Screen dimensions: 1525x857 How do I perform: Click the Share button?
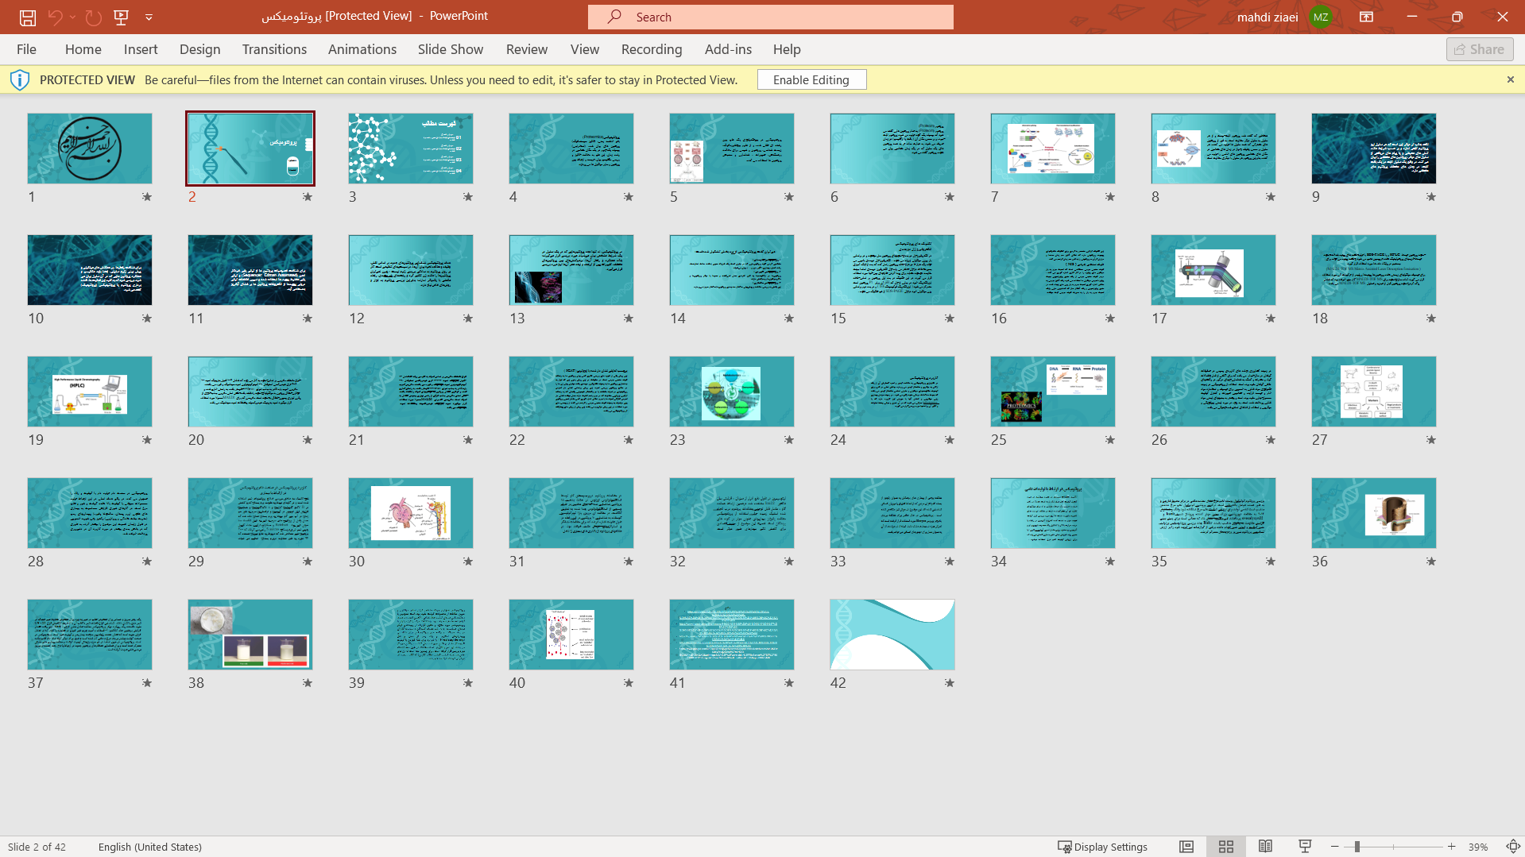click(x=1480, y=49)
